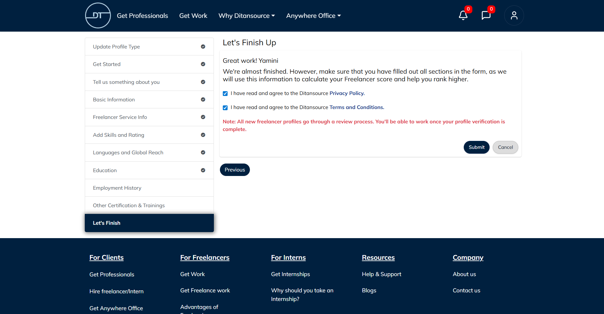Open the notifications bell icon
Viewport: 604px width, 314px height.
click(x=463, y=15)
